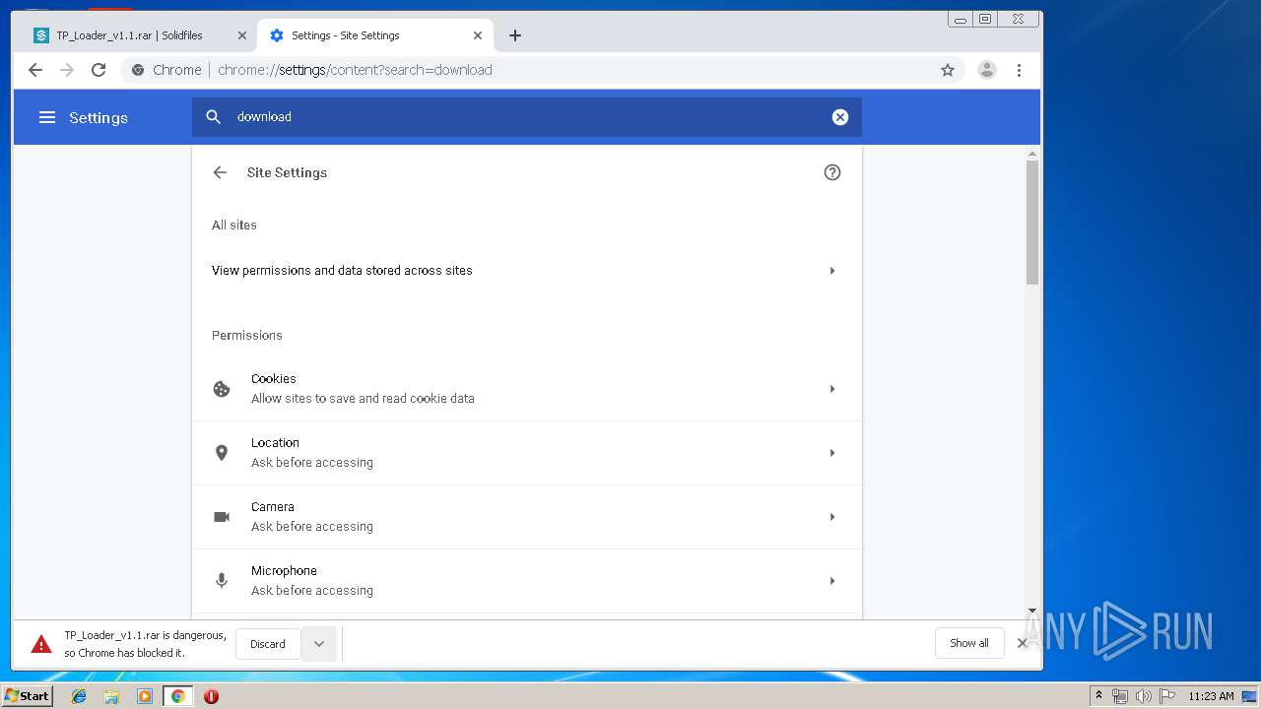
Task: Go back from Site Settings
Action: pyautogui.click(x=220, y=172)
